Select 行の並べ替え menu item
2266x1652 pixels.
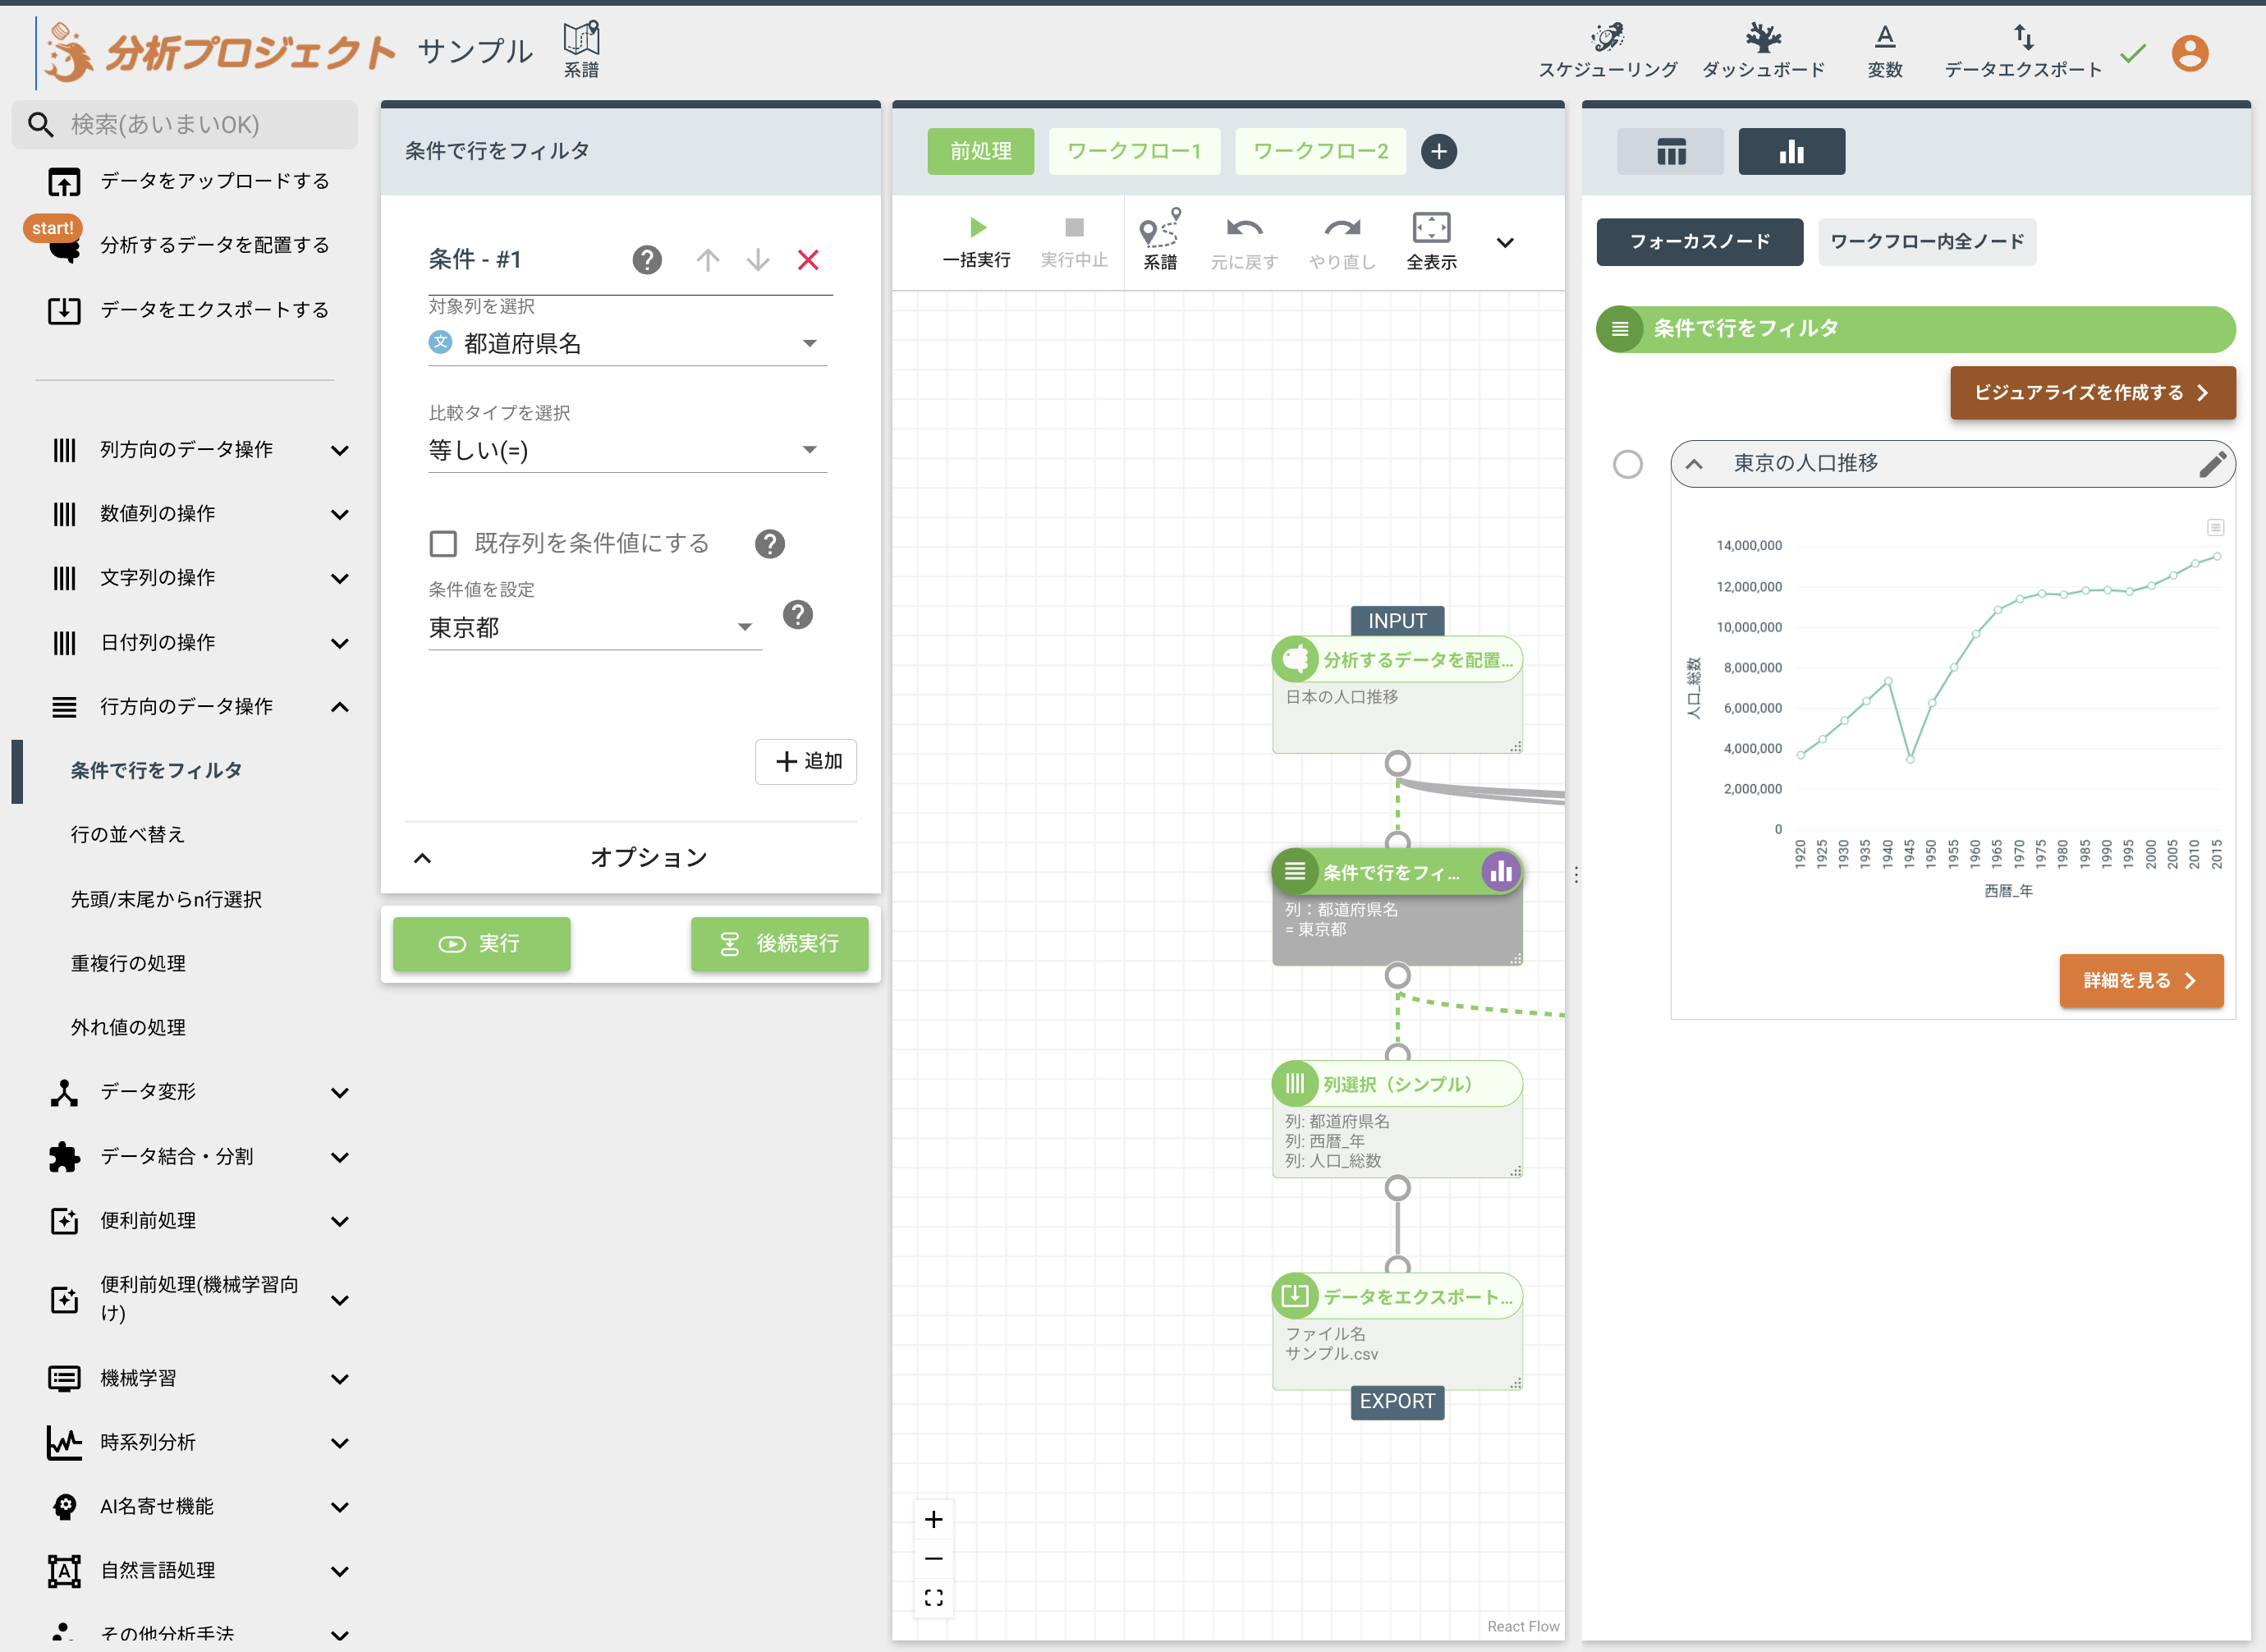(x=128, y=835)
